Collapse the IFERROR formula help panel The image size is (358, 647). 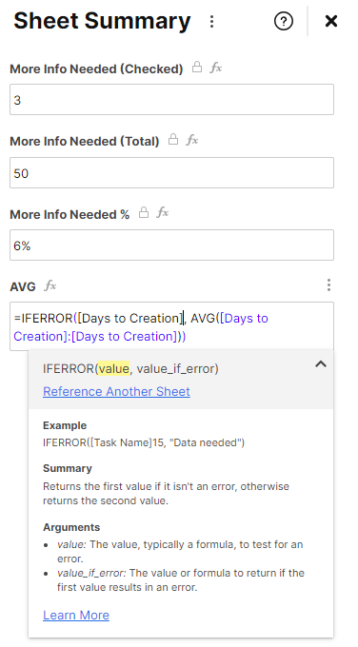pyautogui.click(x=321, y=363)
